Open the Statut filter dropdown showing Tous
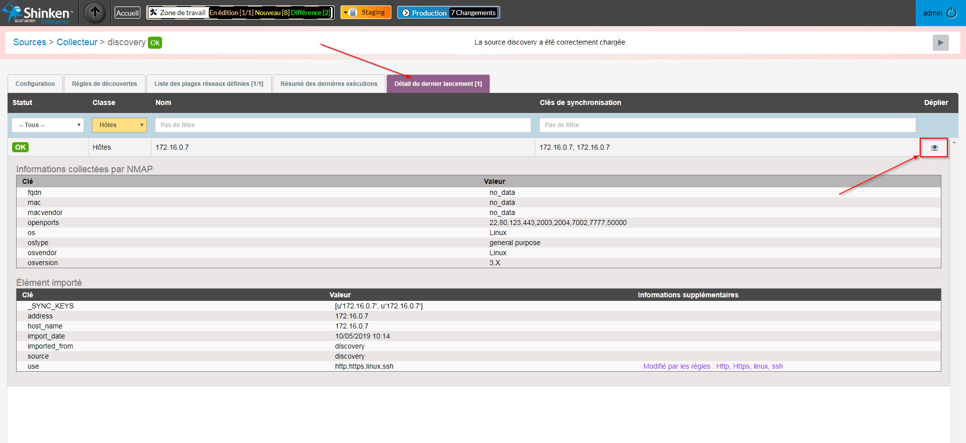 click(x=48, y=125)
